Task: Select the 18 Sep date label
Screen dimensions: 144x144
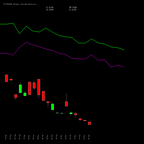Action: [x=79, y=137]
